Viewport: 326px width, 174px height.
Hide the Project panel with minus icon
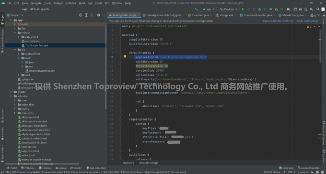coord(104,15)
